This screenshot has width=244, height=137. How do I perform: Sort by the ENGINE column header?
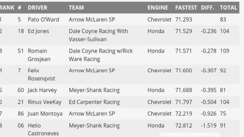pyautogui.click(x=158, y=8)
